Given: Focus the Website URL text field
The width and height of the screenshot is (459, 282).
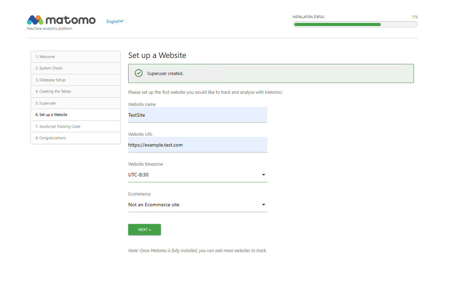Looking at the screenshot, I should tap(197, 145).
